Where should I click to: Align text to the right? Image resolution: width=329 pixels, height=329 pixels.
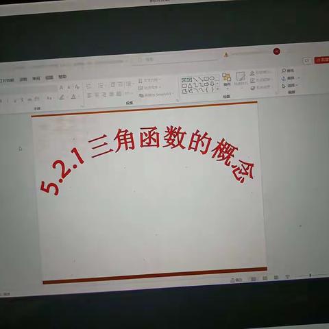pos(104,95)
